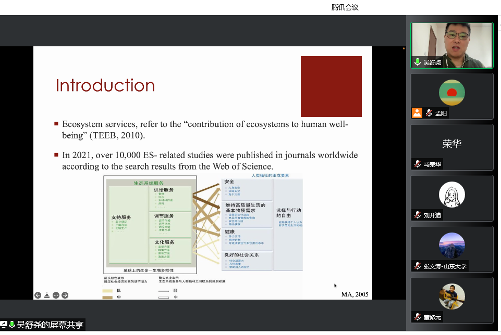Select 刘开迪's cartoon girl avatar
The width and height of the screenshot is (501, 335).
click(x=452, y=195)
